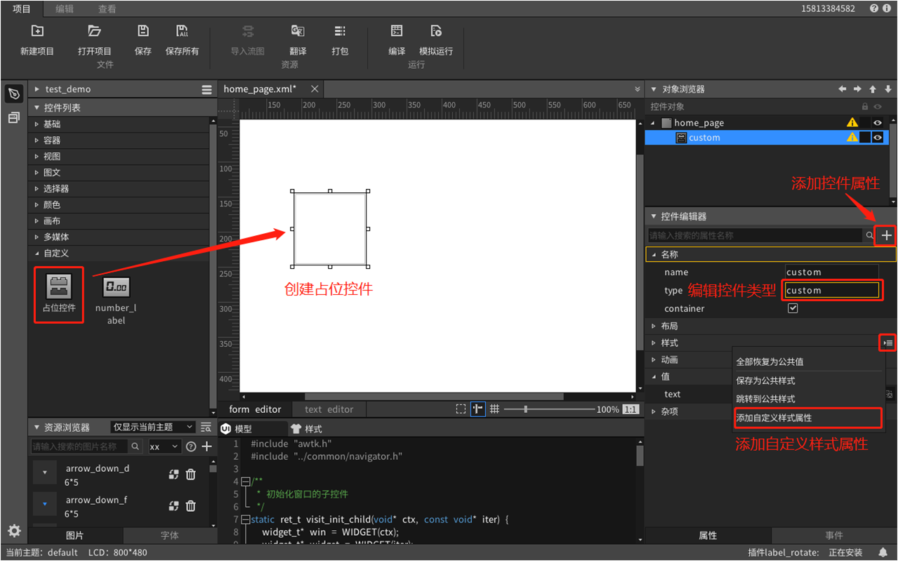
Task: Click the down arrow in 对象浏览器 header
Action: (887, 89)
